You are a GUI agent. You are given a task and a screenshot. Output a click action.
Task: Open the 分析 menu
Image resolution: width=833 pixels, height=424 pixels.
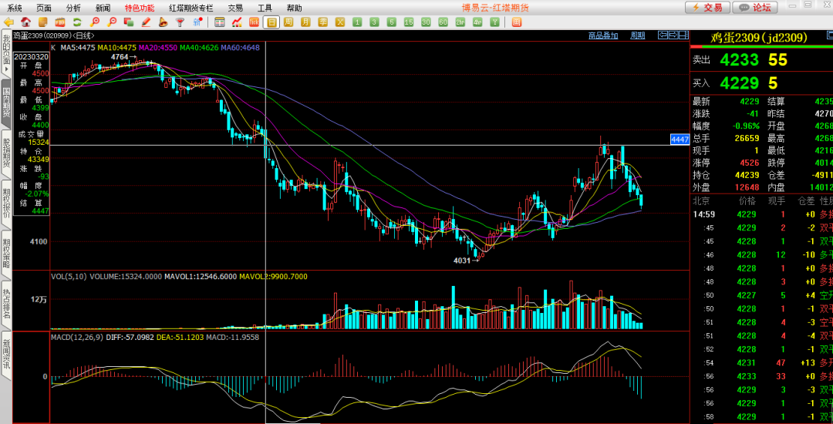[73, 8]
